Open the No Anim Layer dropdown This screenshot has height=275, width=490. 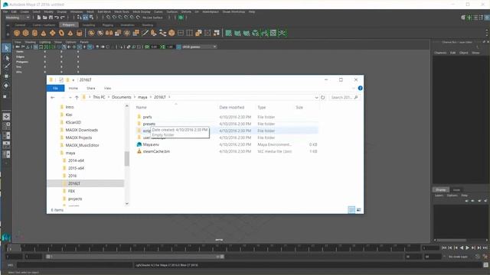pos(458,257)
